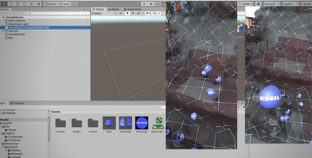
Task: Step one frame forward
Action: point(158,4)
